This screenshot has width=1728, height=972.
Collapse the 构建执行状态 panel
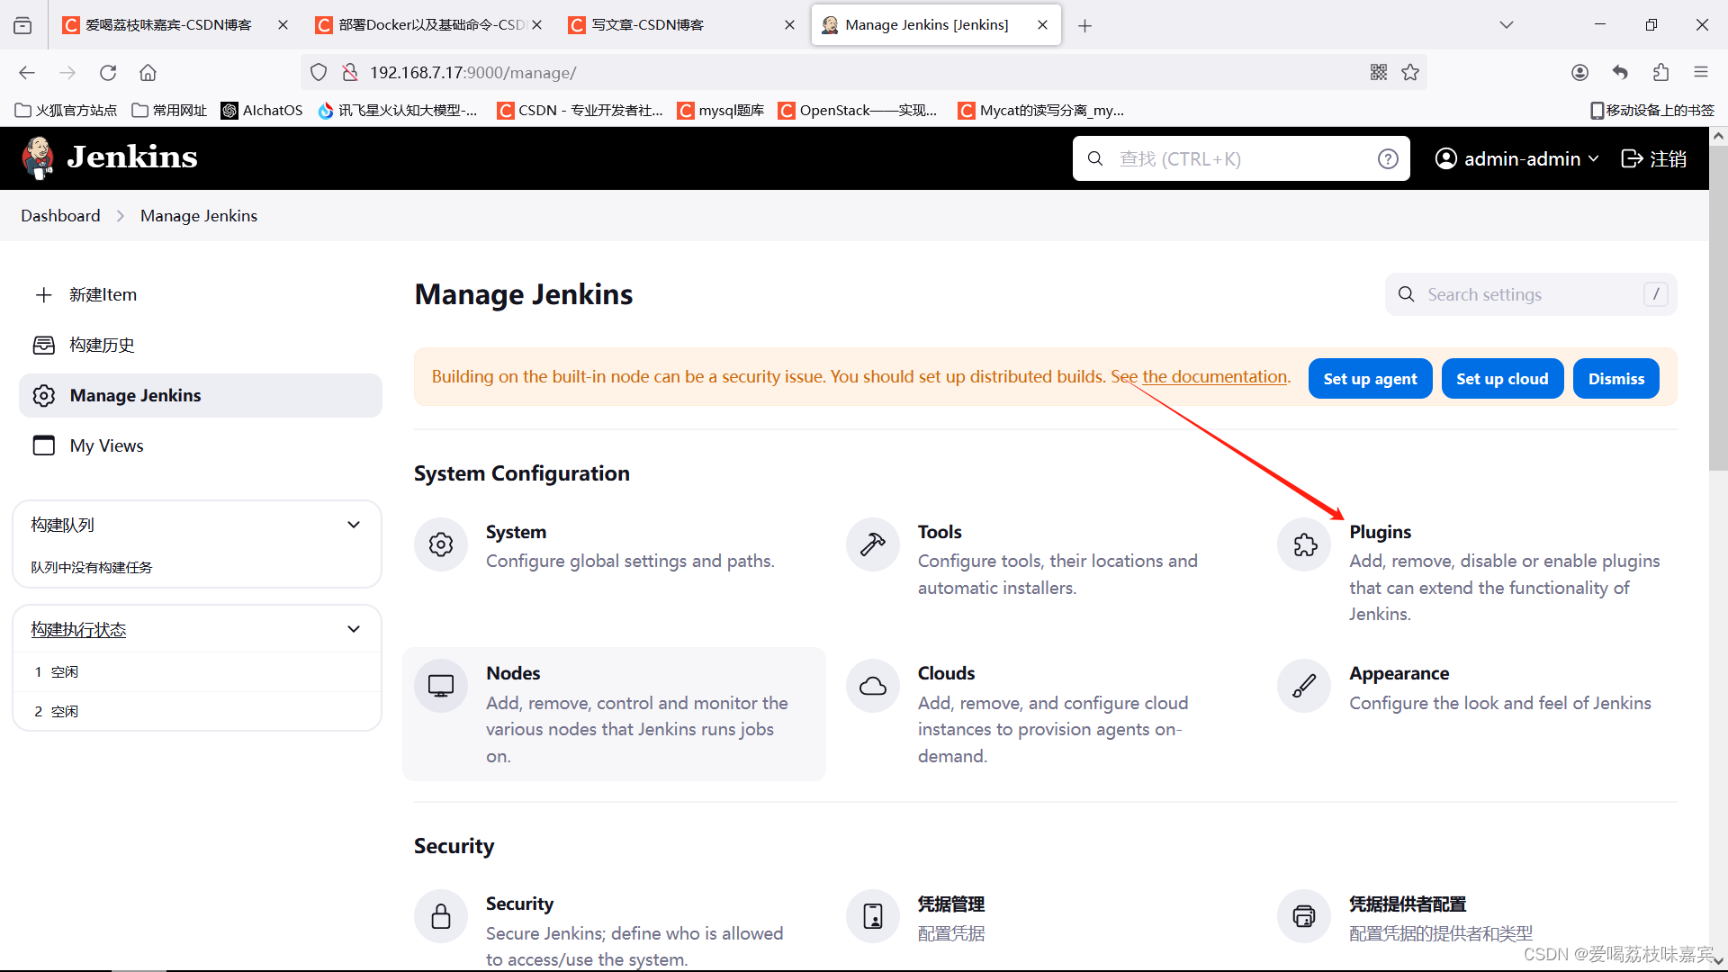click(x=354, y=629)
